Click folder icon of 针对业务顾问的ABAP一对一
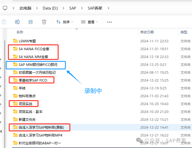 [x=15, y=143]
